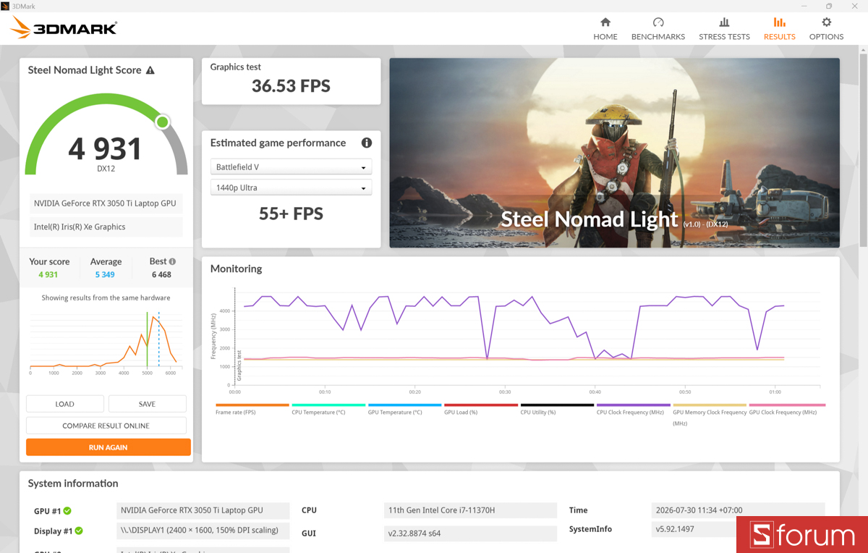Viewport: 868px width, 553px height.
Task: Click the green check icon beside Display #1
Action: 79,531
